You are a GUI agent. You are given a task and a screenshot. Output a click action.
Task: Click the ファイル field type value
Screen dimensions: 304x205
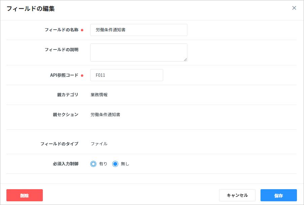coord(99,144)
